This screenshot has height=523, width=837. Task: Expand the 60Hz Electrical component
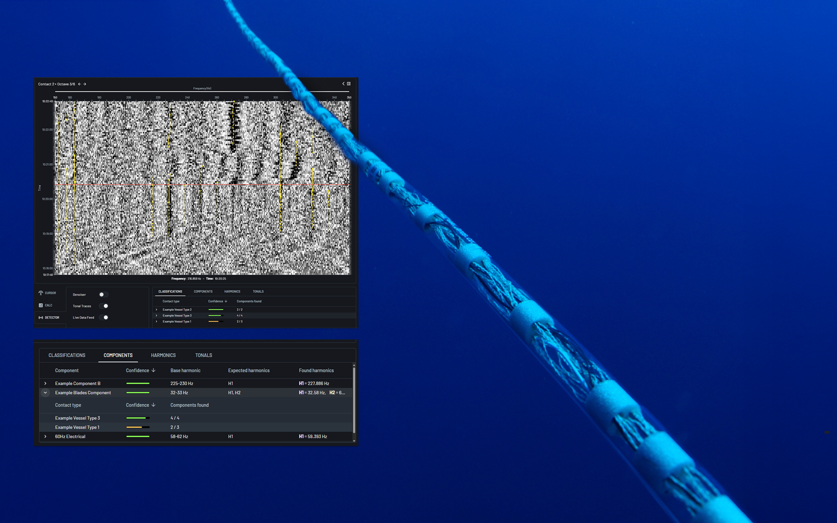(x=45, y=436)
